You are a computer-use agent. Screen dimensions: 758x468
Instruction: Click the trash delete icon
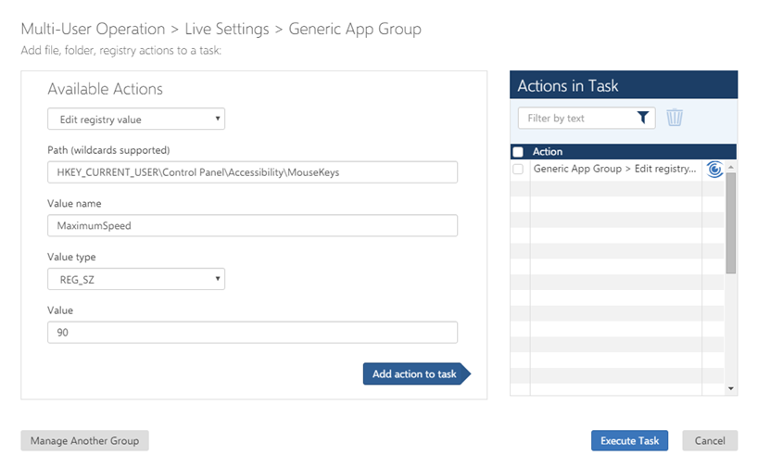(x=675, y=118)
